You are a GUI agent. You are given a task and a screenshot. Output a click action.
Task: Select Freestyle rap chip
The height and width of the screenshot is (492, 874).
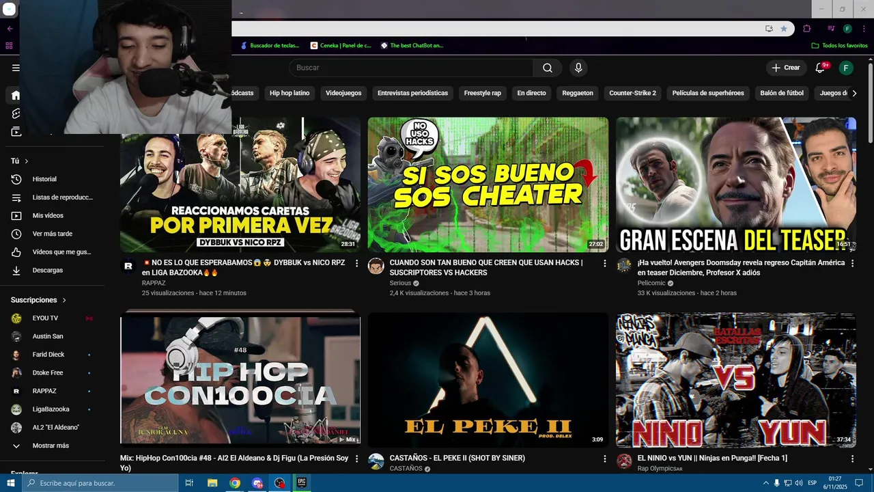click(x=482, y=93)
